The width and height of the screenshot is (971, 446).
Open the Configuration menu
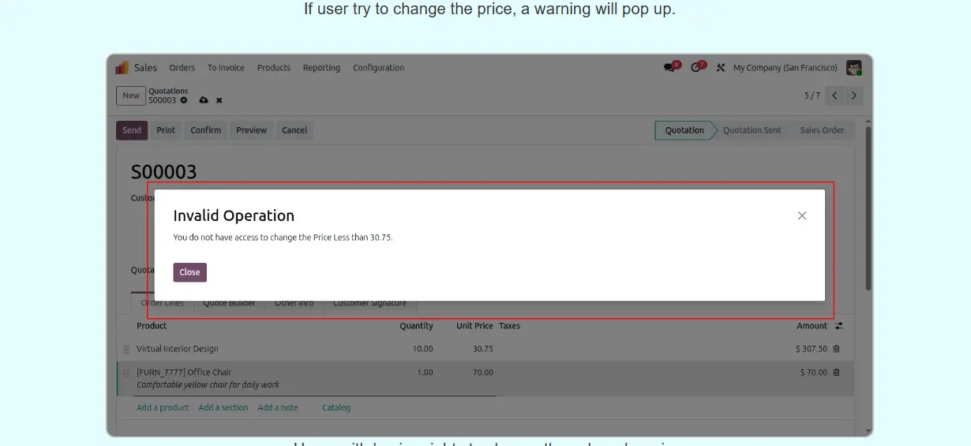coord(378,68)
